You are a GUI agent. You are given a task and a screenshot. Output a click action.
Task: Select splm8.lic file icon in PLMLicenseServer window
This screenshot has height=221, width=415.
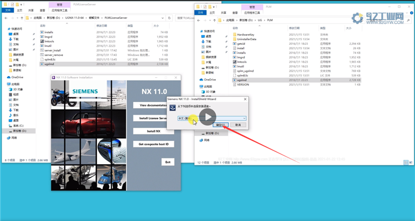click(42, 60)
